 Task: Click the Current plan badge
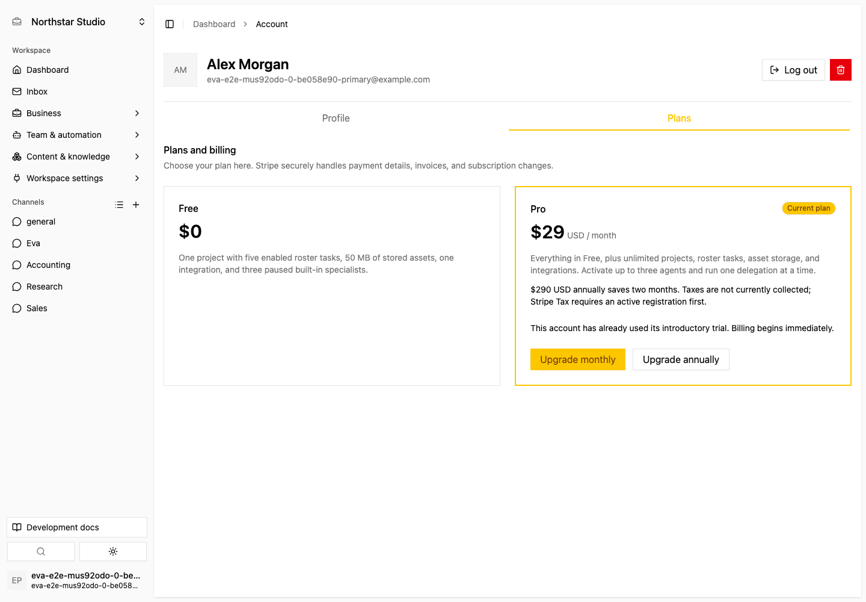[809, 208]
